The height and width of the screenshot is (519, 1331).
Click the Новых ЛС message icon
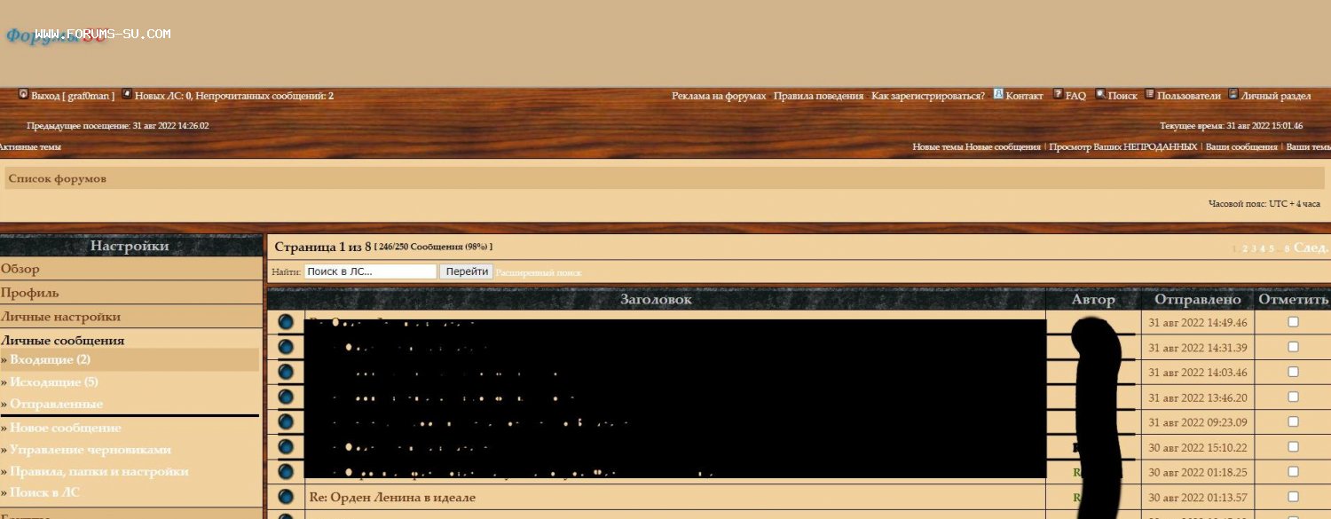127,94
